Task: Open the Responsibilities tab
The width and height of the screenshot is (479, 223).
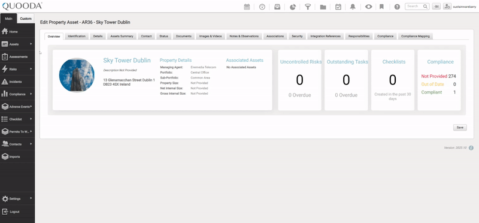Action: 359,36
